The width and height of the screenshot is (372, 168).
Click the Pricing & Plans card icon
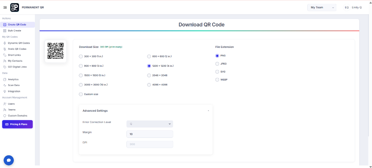coord(7,124)
